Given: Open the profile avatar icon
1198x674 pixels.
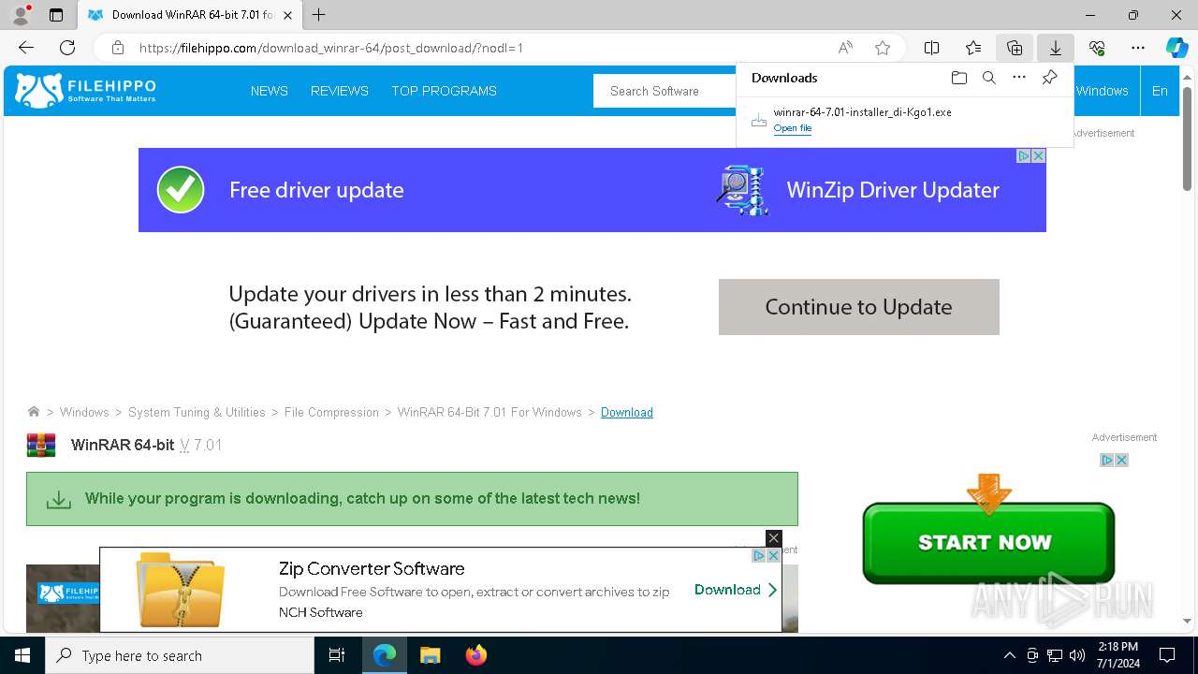Looking at the screenshot, I should coord(20,15).
